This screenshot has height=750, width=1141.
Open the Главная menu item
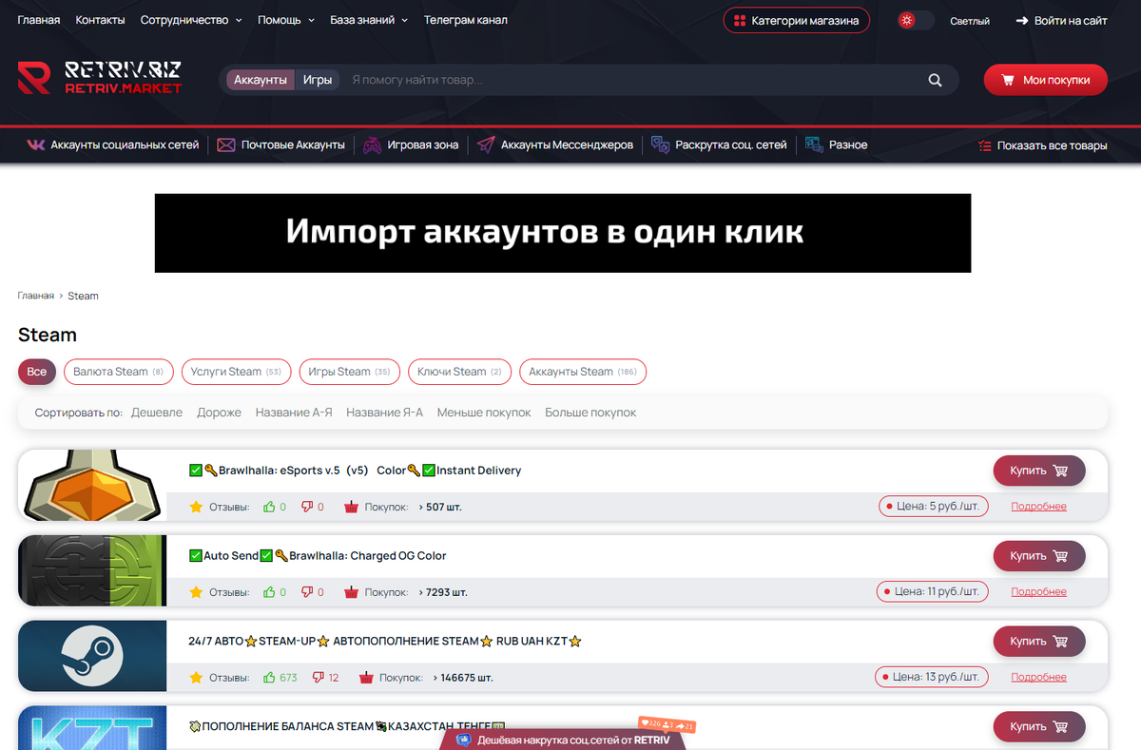pos(39,20)
